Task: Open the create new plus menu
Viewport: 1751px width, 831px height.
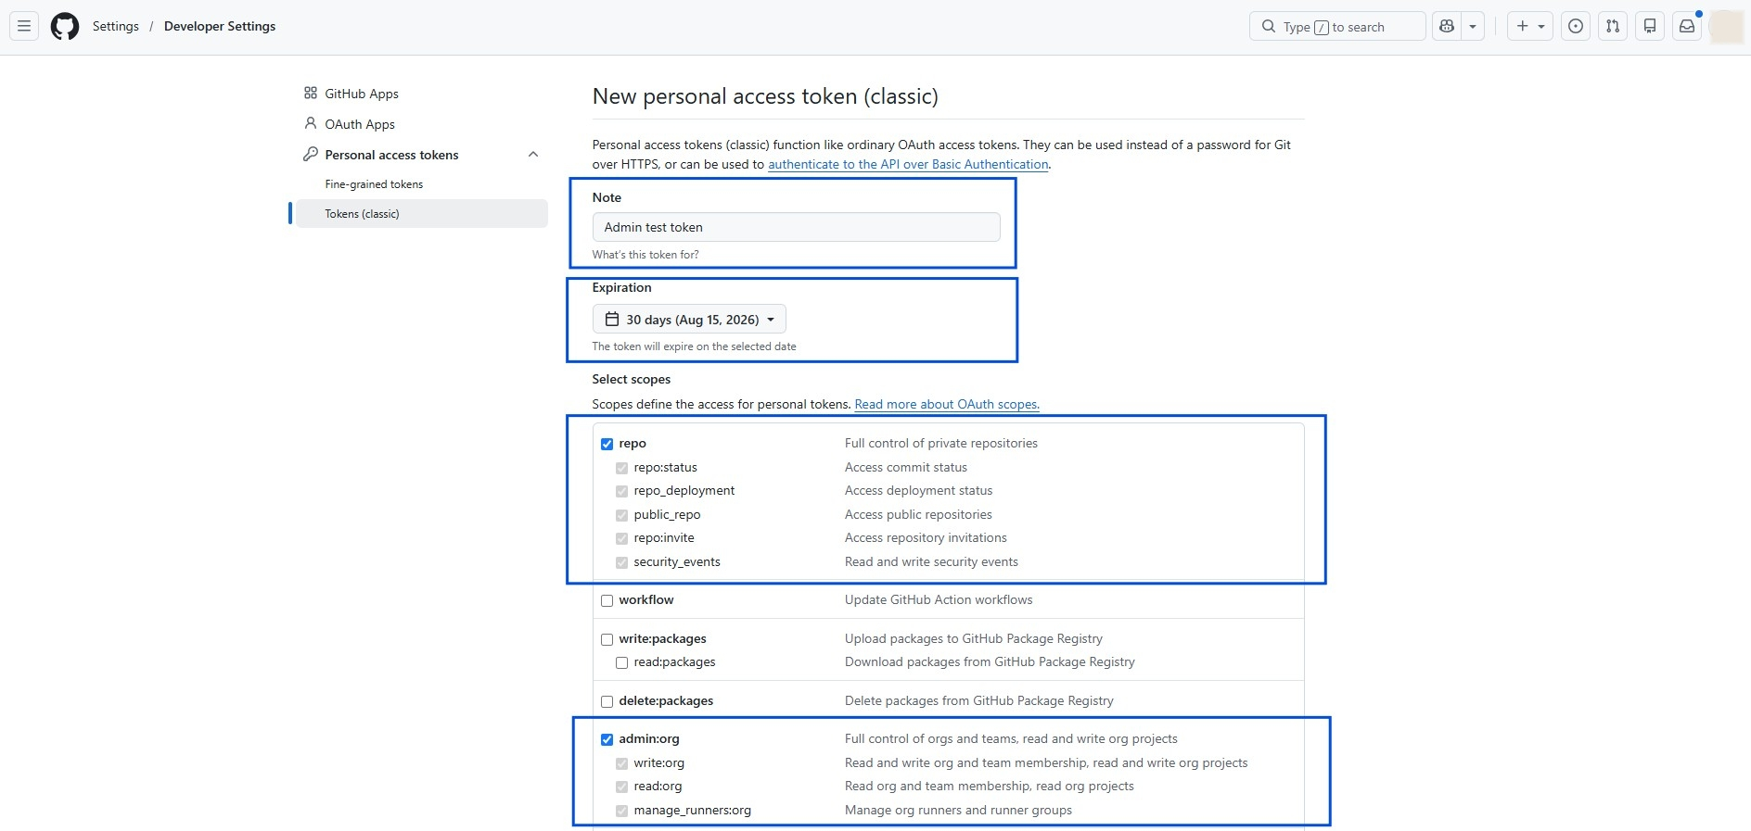Action: click(1530, 26)
